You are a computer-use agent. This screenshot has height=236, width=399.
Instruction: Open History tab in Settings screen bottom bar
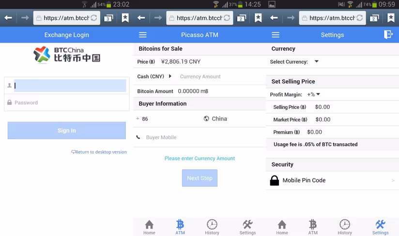[x=345, y=227]
